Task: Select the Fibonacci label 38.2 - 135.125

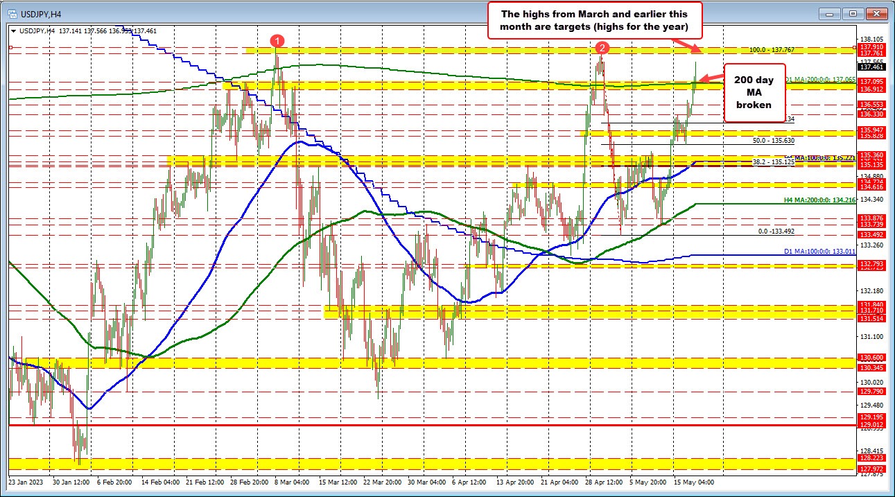Action: tap(773, 162)
